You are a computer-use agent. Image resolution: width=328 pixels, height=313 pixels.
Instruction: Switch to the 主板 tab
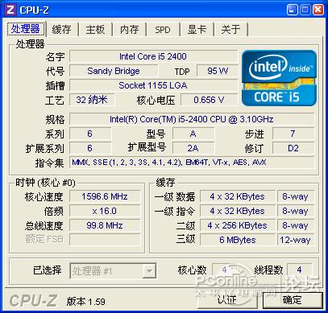pos(95,29)
